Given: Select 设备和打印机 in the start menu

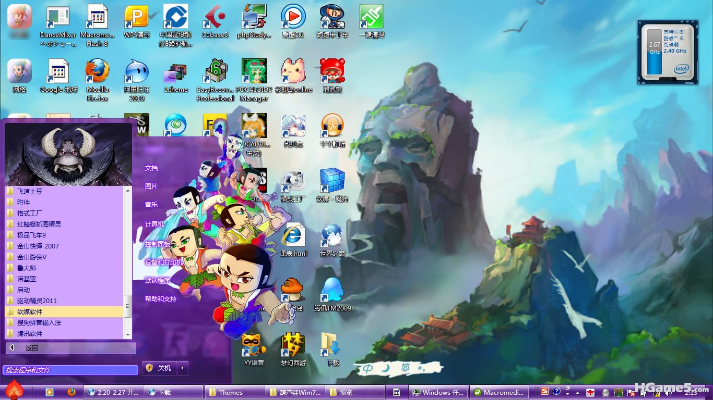Looking at the screenshot, I should 164,262.
